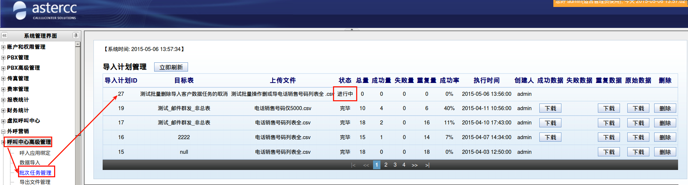This screenshot has width=688, height=185.
Task: Expand the PBX高级管理 tree node
Action: tap(3, 68)
